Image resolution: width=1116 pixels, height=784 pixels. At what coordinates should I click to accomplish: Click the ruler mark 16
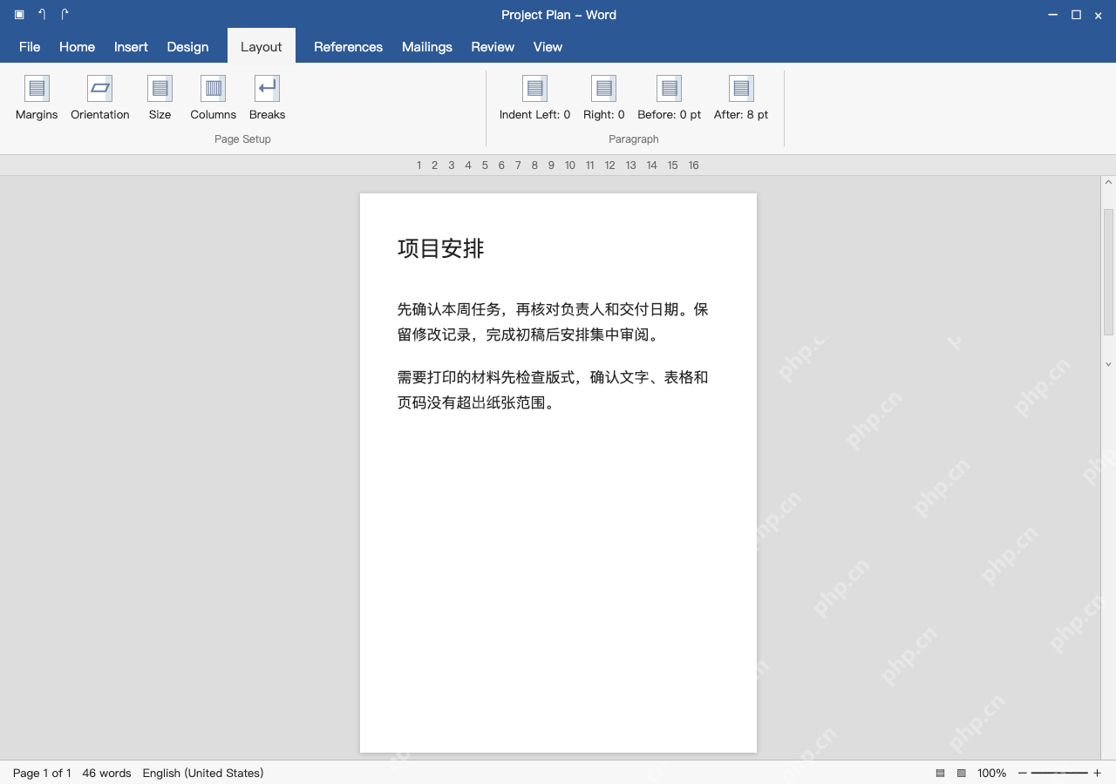pyautogui.click(x=693, y=166)
